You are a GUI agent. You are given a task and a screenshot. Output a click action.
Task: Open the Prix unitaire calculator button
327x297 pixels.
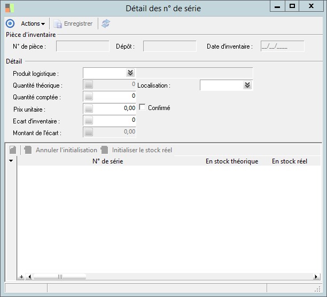point(89,108)
